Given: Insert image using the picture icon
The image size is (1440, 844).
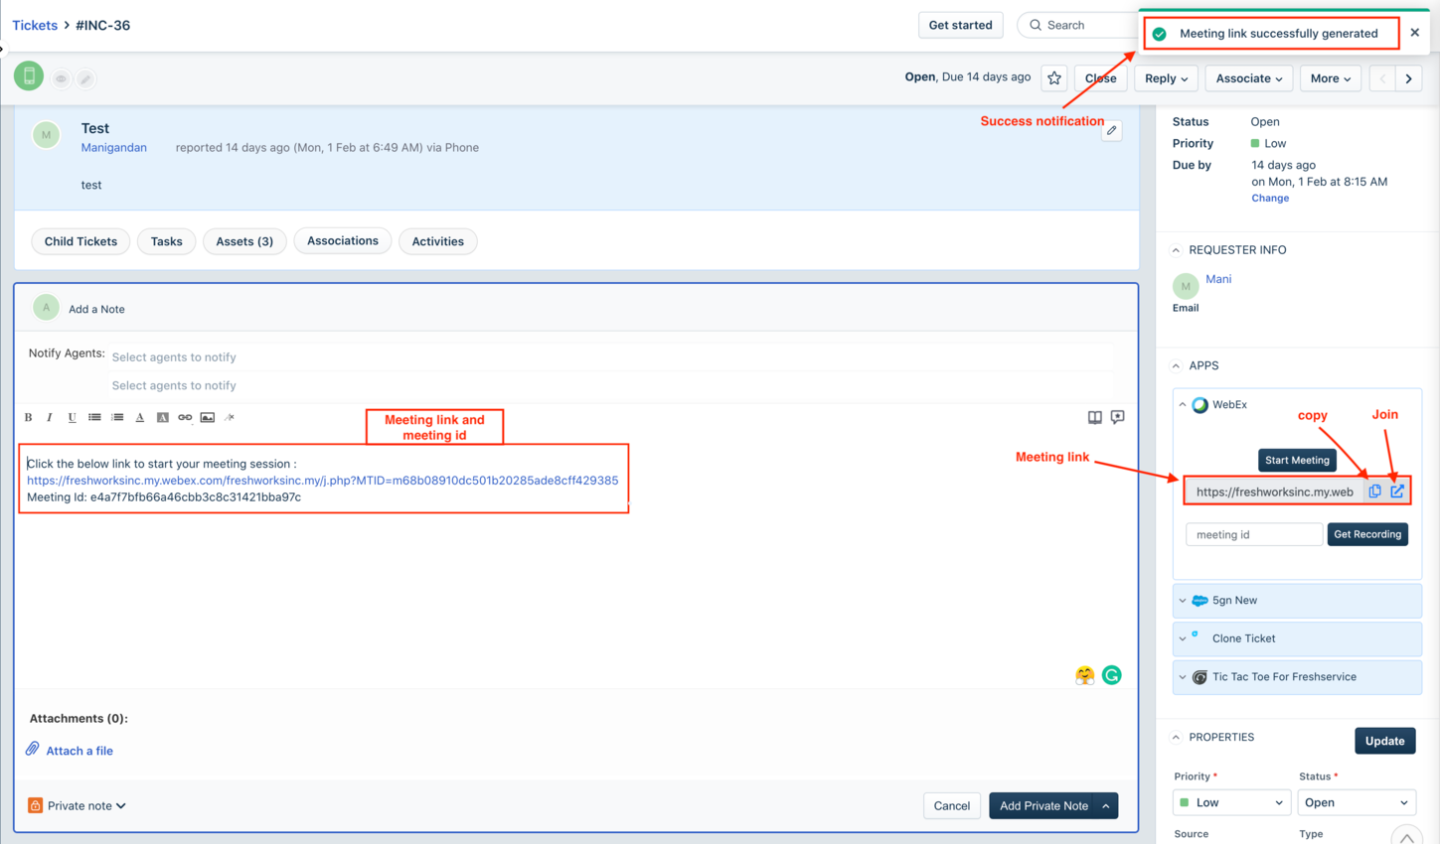Looking at the screenshot, I should click(208, 417).
